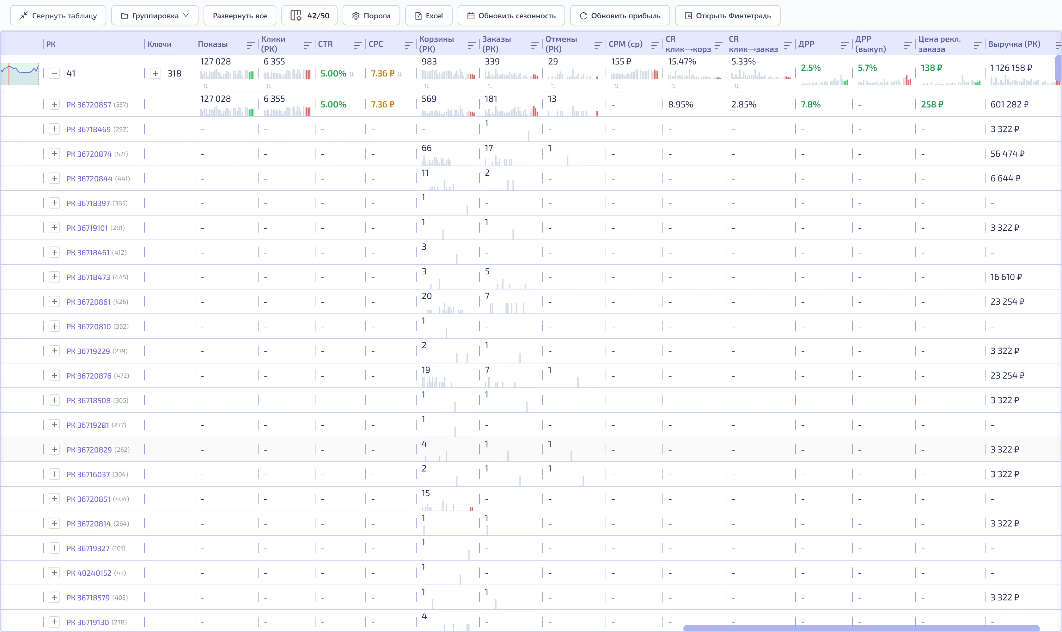Click the Обновить сезонность button

pyautogui.click(x=511, y=16)
